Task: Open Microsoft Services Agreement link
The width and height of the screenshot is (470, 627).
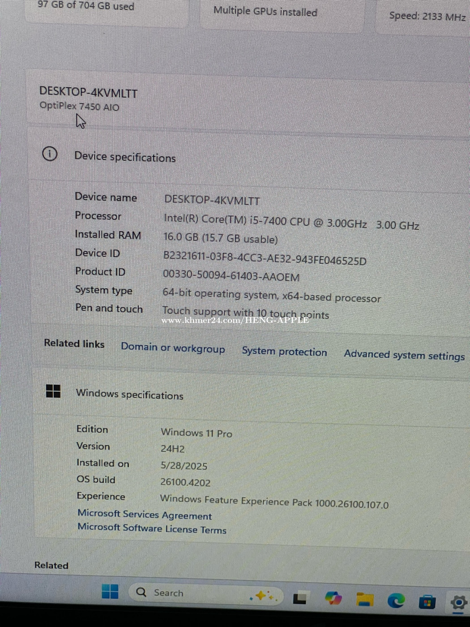Action: pyautogui.click(x=145, y=515)
